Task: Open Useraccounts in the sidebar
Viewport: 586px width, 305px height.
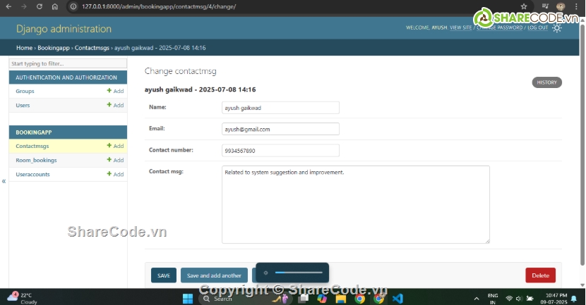Action: point(32,175)
